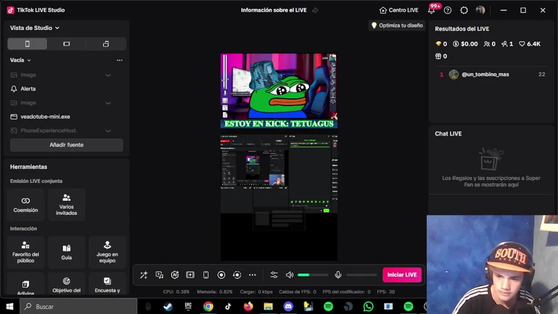Open the settings gear icon

(x=464, y=10)
